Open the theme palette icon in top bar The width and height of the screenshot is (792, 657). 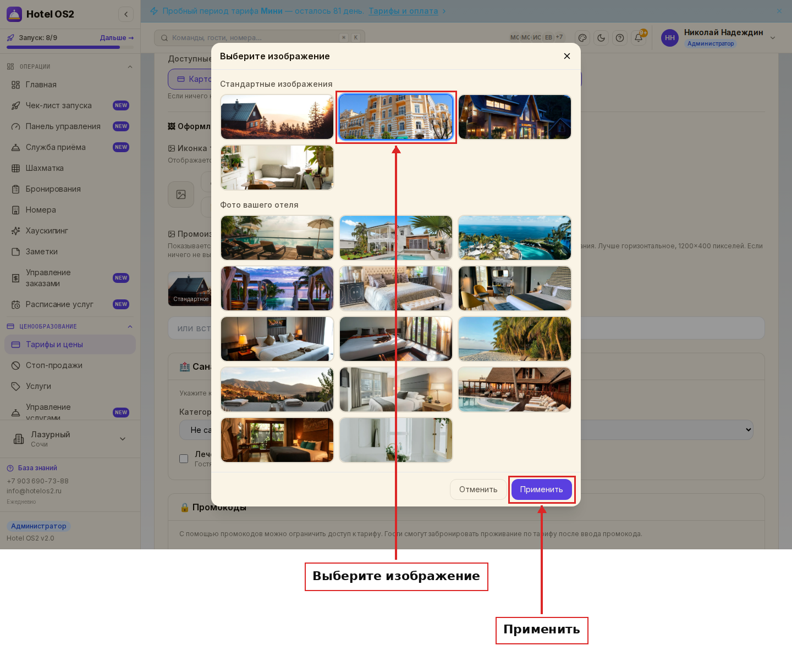(x=582, y=38)
